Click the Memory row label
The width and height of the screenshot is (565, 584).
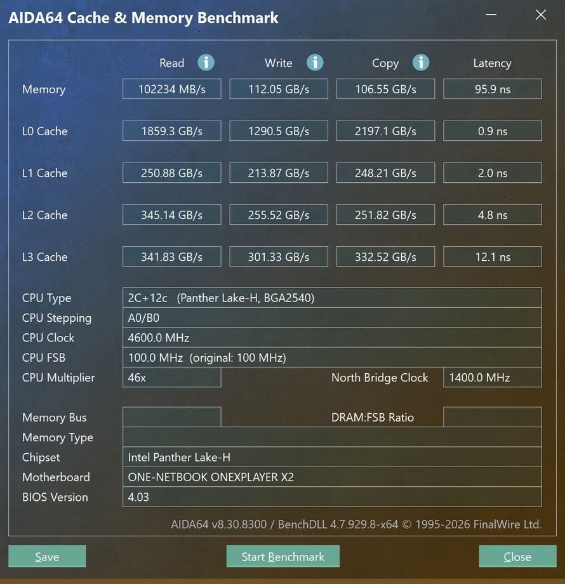pos(44,90)
